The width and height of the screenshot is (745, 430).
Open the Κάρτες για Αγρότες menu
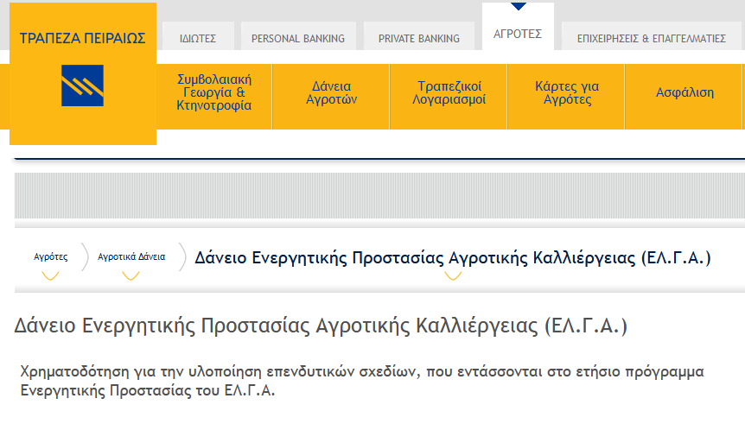pyautogui.click(x=567, y=92)
